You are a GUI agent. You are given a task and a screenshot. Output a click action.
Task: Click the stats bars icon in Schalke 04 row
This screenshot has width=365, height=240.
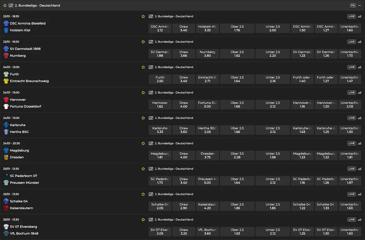[x=359, y=194]
